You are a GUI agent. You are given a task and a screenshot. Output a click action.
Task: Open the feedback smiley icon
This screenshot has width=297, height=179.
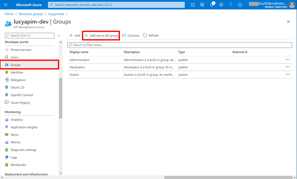tap(240, 5)
